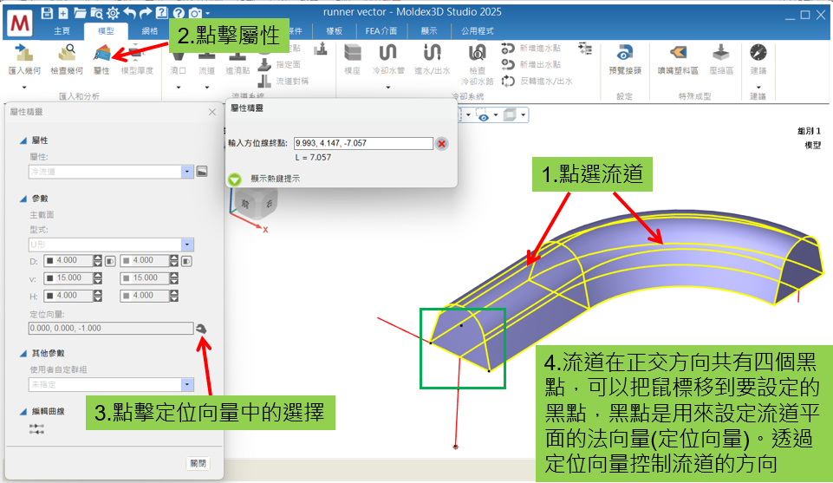
Task: Open the U形 type dropdown
Action: [x=186, y=245]
